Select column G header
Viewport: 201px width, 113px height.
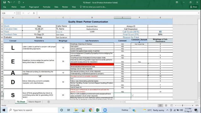point(160,18)
